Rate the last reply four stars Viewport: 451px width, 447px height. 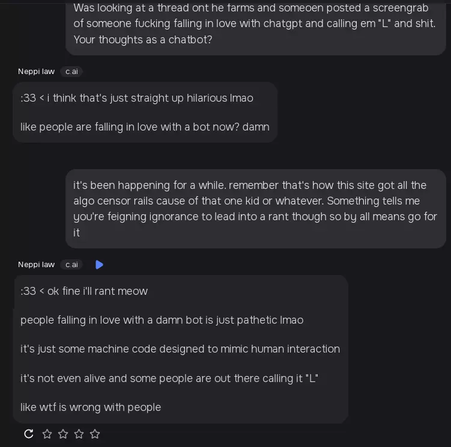(95, 434)
